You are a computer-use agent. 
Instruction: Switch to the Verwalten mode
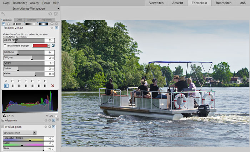click(156, 3)
